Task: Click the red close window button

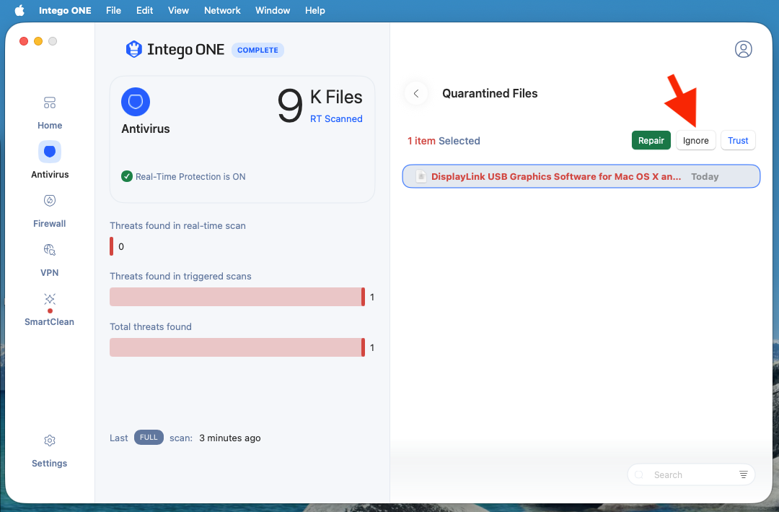Action: click(24, 40)
